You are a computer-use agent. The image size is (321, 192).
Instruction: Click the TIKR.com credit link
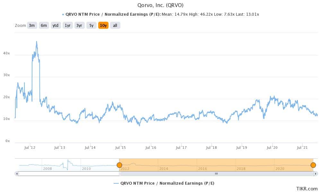pyautogui.click(x=307, y=189)
